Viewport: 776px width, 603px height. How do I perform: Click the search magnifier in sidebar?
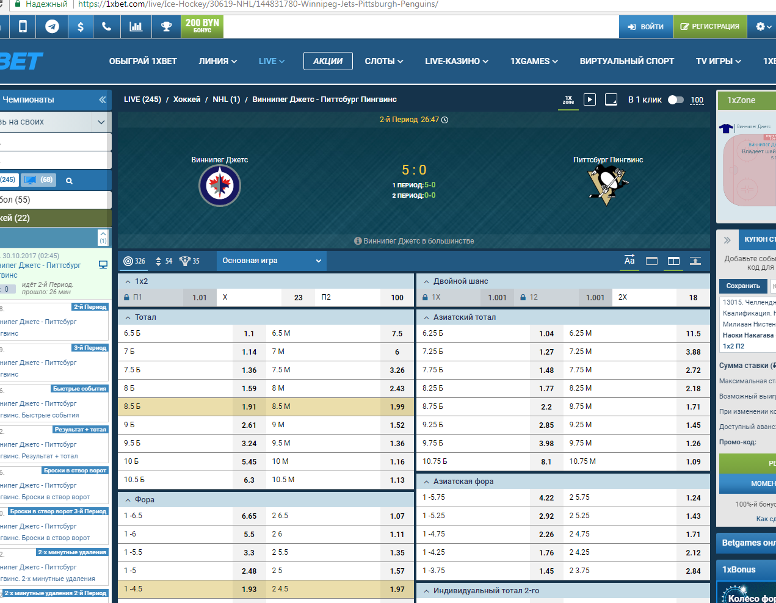pyautogui.click(x=69, y=181)
